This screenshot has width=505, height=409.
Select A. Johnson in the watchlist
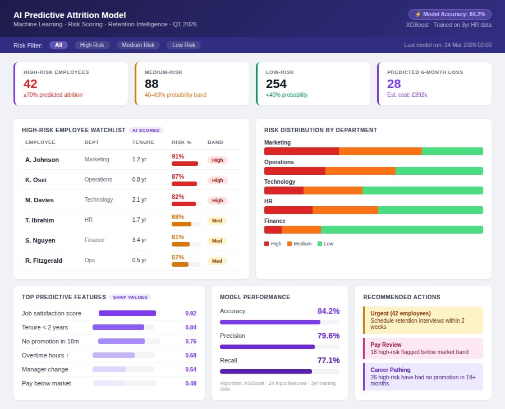[x=42, y=160]
